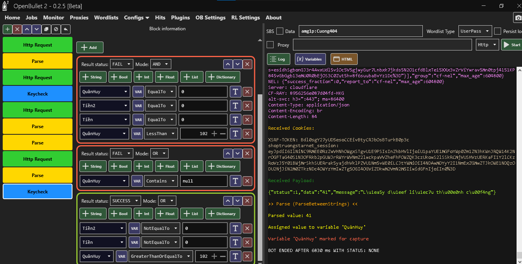Remove the Contains null condition row
This screenshot has width=522, height=264.
coord(247,181)
